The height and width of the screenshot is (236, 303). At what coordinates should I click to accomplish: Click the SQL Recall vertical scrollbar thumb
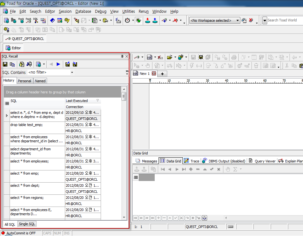pyautogui.click(x=124, y=96)
